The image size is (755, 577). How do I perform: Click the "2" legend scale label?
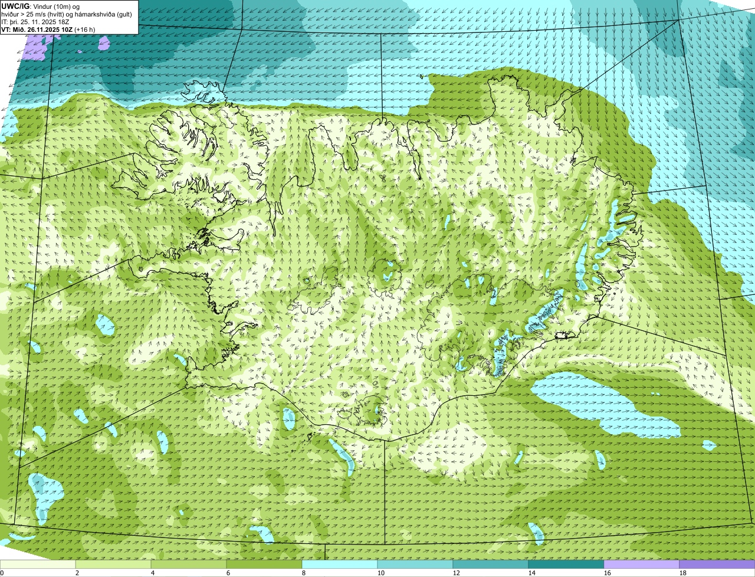click(77, 573)
